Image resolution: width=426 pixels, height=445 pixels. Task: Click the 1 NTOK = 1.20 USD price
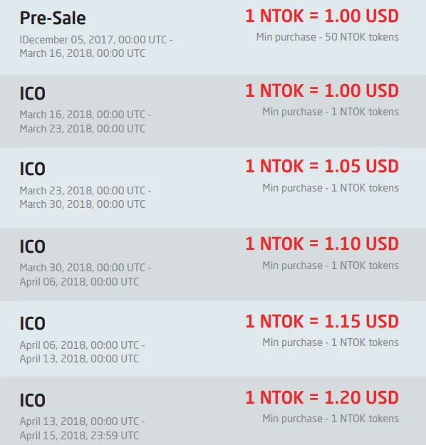[322, 397]
